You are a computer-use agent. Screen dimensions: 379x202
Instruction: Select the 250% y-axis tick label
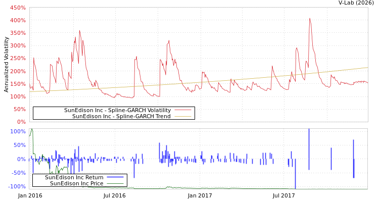click(x=18, y=59)
